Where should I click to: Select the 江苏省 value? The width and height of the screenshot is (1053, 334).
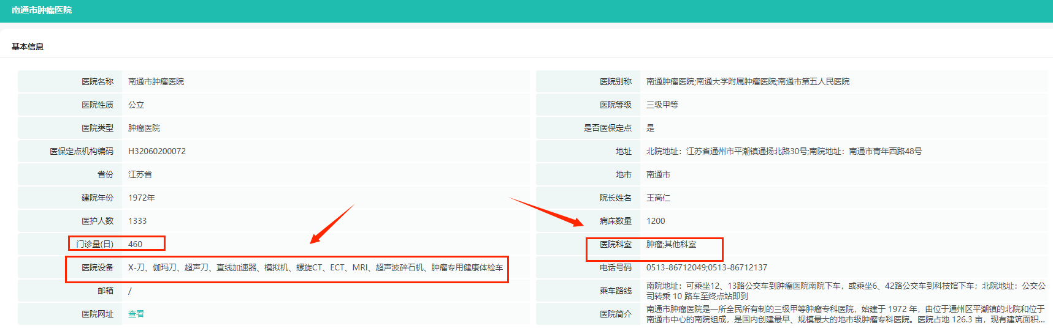(x=140, y=174)
